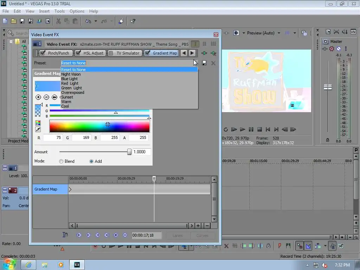Click the Cut scissors icon in toolbar
This screenshot has width=360, height=270.
coord(59,21)
